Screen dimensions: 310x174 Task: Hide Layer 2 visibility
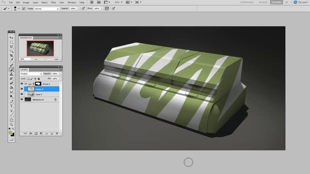pyautogui.click(x=22, y=89)
